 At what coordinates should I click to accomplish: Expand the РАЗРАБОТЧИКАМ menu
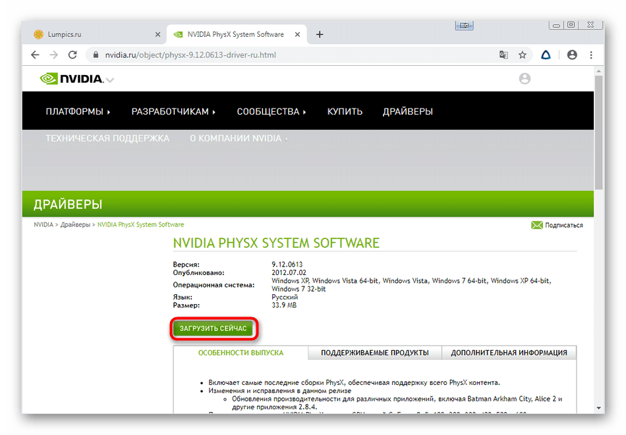(x=173, y=112)
